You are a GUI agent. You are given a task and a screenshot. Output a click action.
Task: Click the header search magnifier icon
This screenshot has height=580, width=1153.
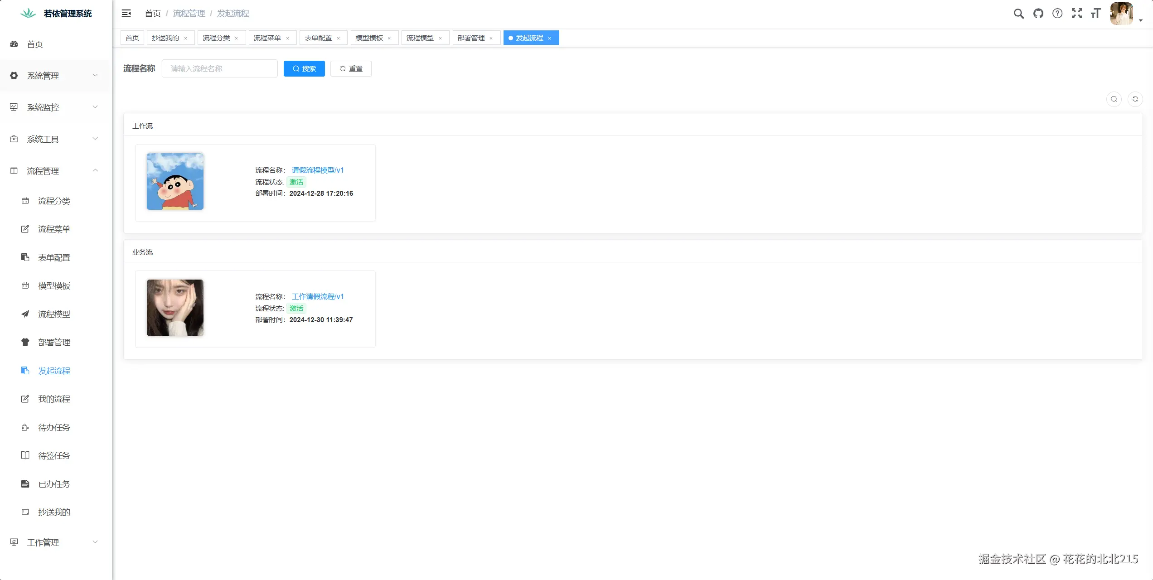1018,14
